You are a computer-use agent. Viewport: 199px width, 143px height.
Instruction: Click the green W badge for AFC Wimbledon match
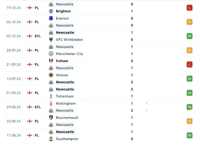pos(189,36)
